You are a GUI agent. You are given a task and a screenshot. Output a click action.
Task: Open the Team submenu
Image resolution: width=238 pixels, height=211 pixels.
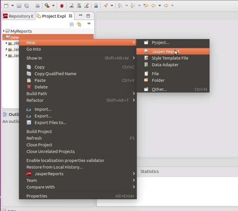click(x=78, y=181)
